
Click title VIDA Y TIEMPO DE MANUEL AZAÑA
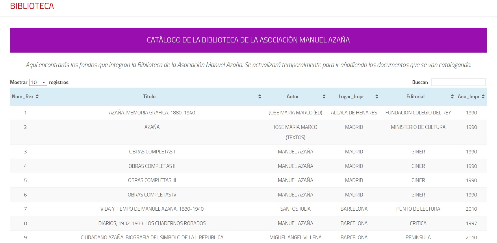click(152, 209)
